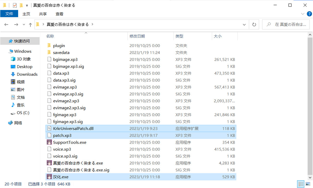Click the 真愛の百合は赤く染まる breadcrumb in address bar
This screenshot has height=188, width=313.
(68, 24)
